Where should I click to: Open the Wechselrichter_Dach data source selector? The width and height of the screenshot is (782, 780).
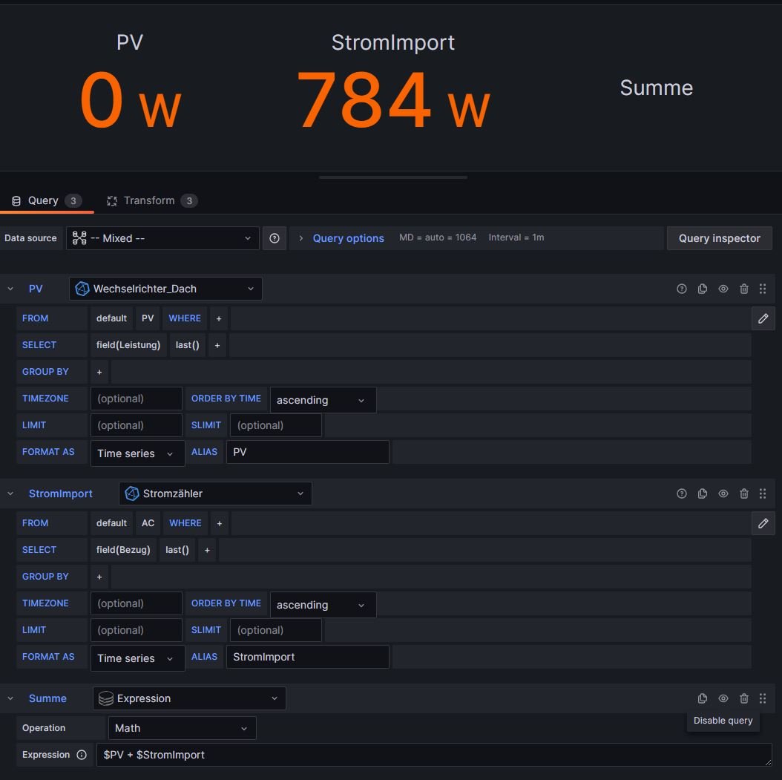pyautogui.click(x=165, y=289)
